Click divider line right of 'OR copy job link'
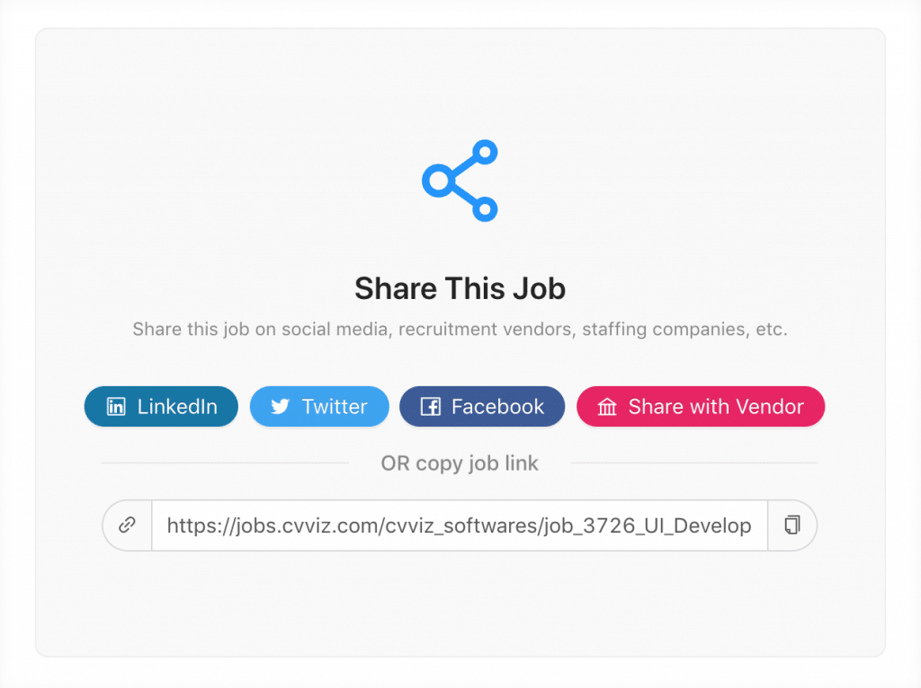This screenshot has width=921, height=688. click(694, 463)
